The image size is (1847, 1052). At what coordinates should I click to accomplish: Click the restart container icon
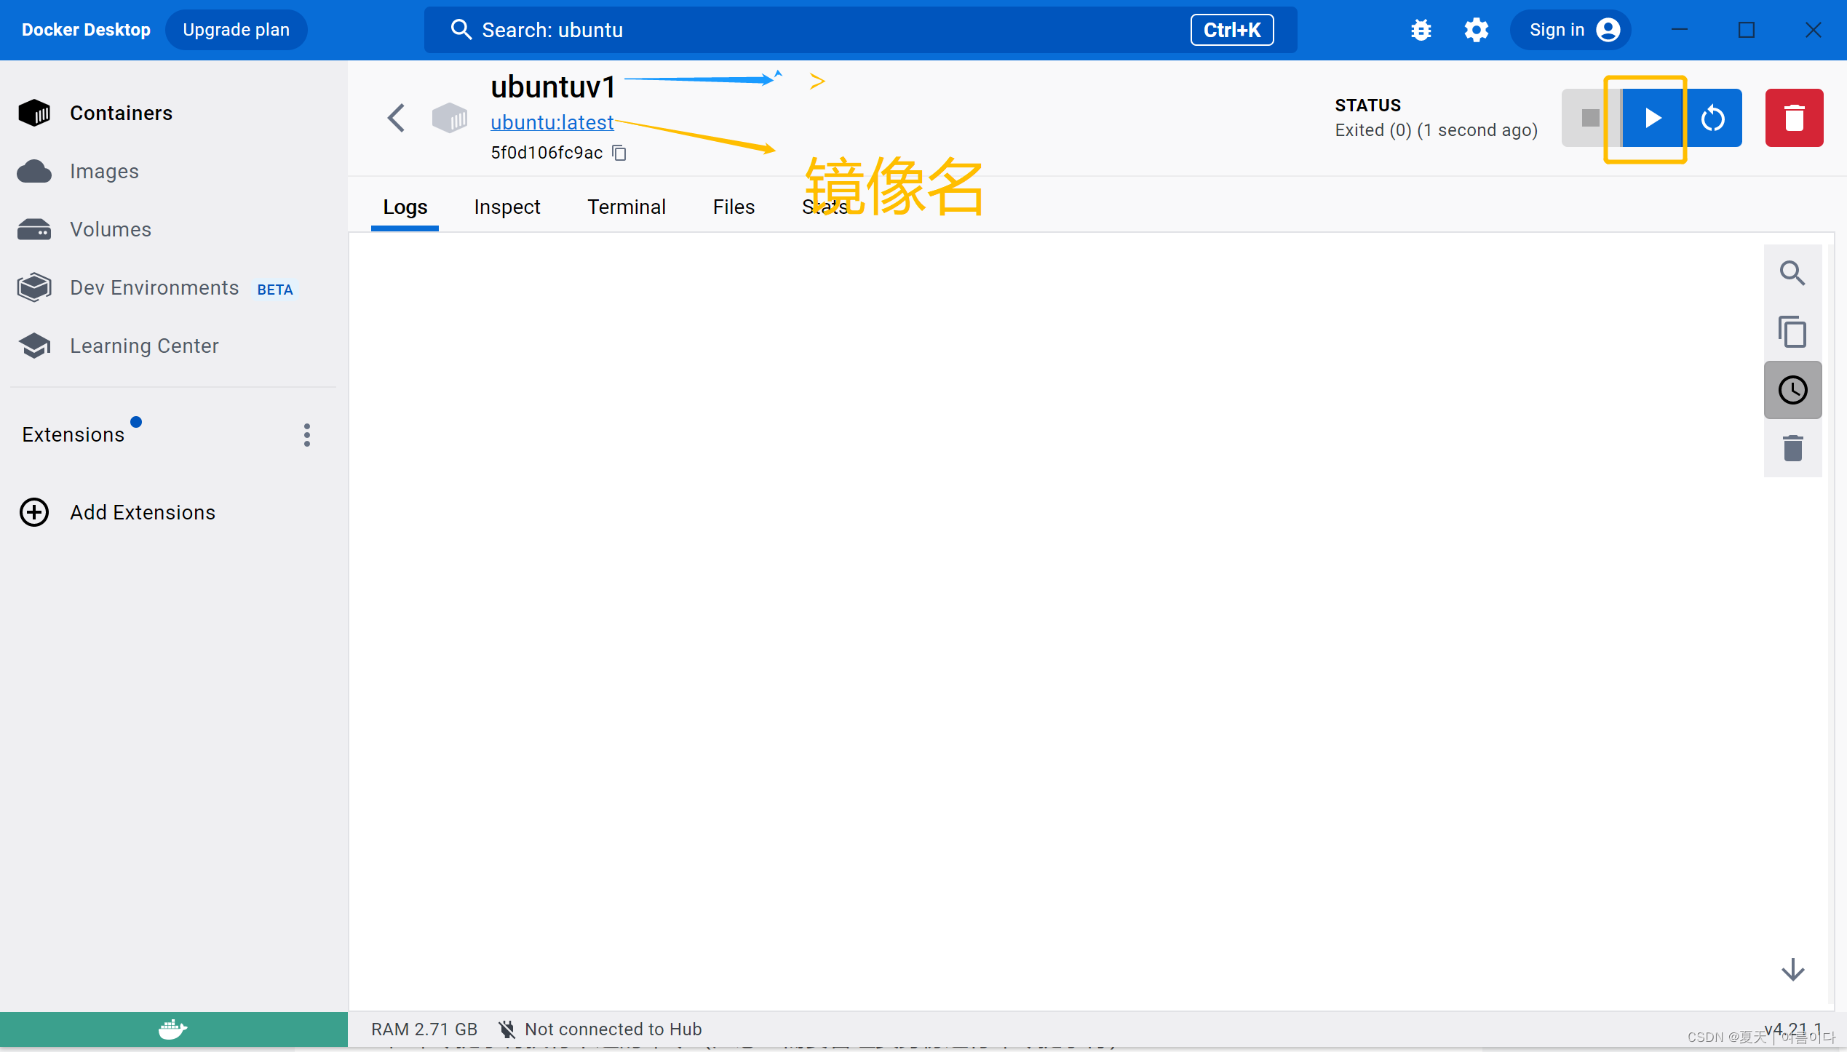click(x=1713, y=118)
